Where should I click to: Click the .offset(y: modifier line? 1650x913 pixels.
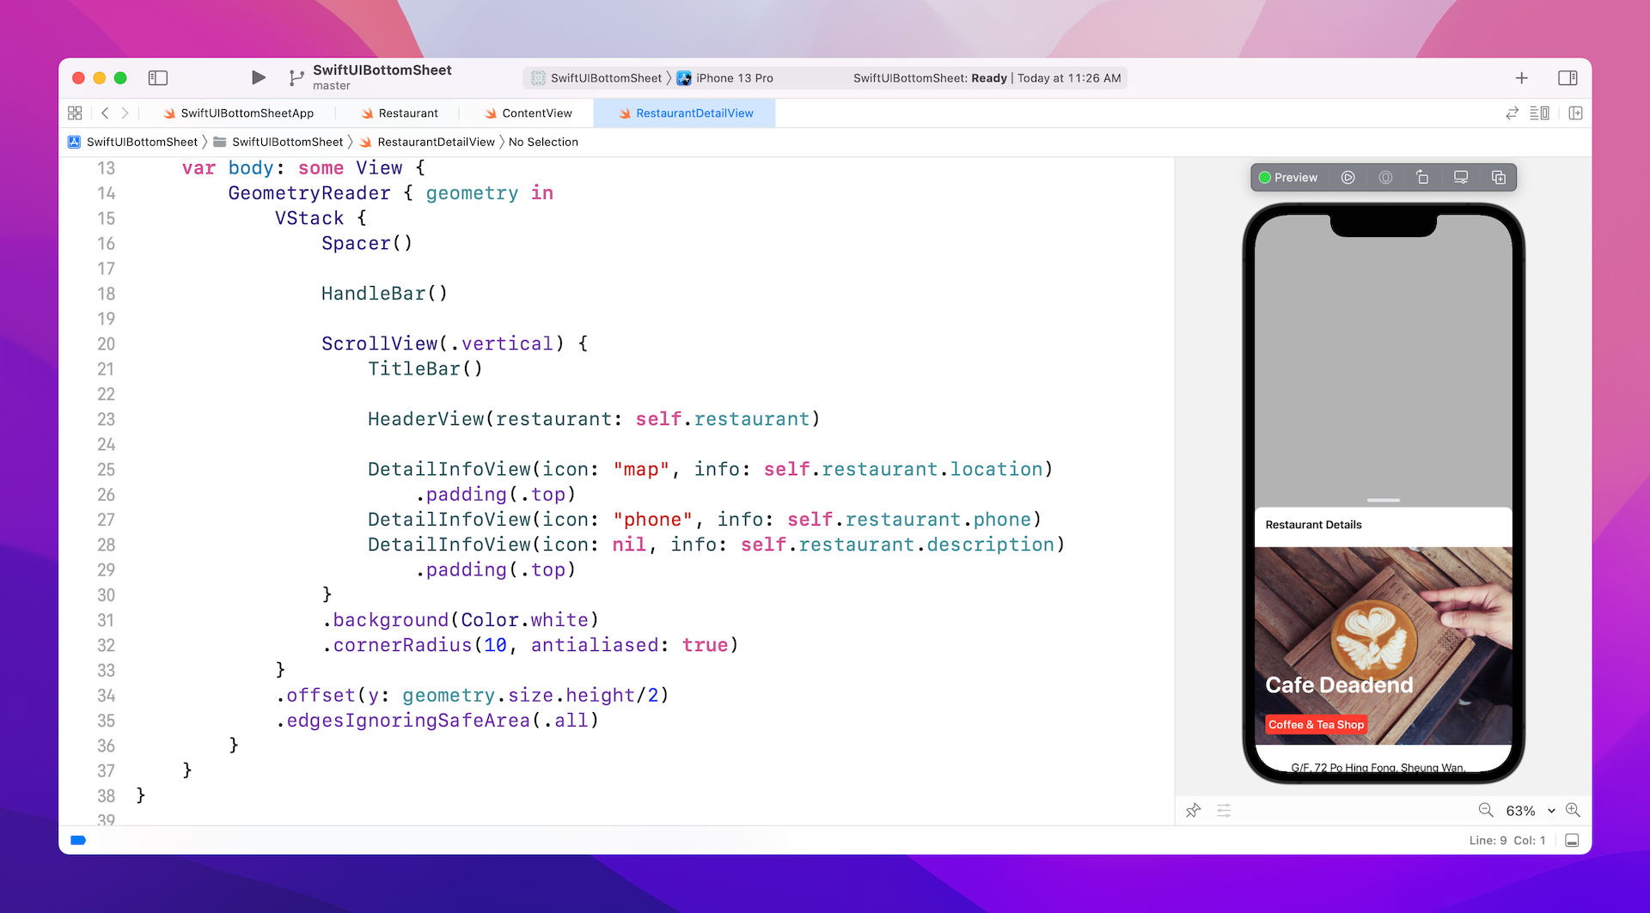(x=472, y=696)
